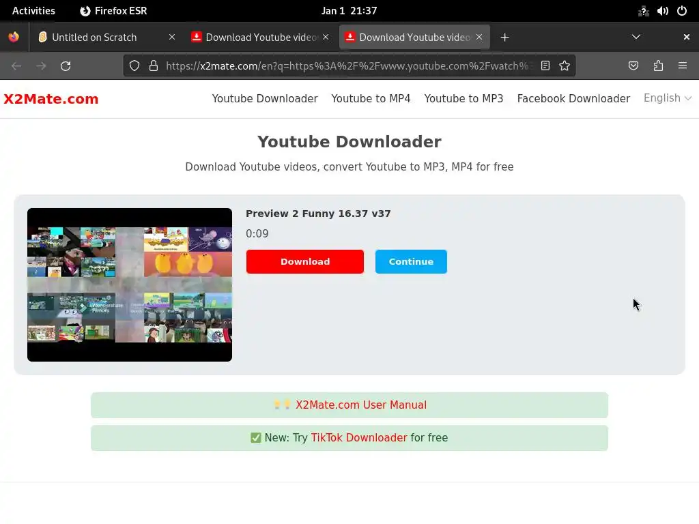Viewport: 699px width, 524px height.
Task: Bookmark this page with the star icon
Action: [x=565, y=66]
